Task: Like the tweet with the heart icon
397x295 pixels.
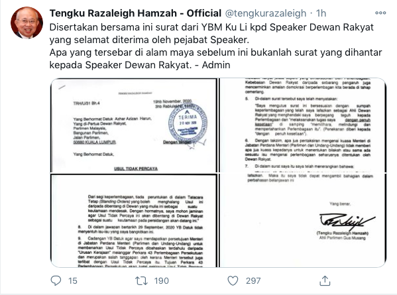Action: [x=233, y=280]
